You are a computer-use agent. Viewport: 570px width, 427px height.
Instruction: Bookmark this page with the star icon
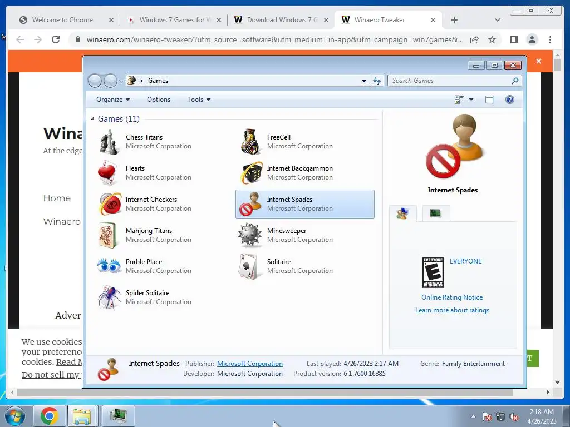click(x=492, y=39)
